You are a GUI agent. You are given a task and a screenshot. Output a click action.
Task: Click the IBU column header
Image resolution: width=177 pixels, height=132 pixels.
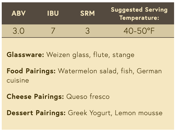(x=53, y=13)
